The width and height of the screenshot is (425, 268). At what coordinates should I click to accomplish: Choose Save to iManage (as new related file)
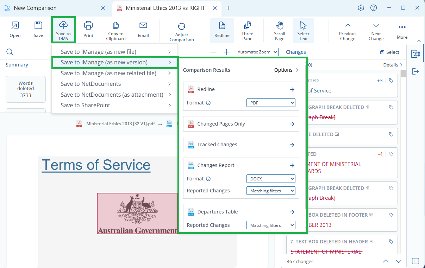115,73
